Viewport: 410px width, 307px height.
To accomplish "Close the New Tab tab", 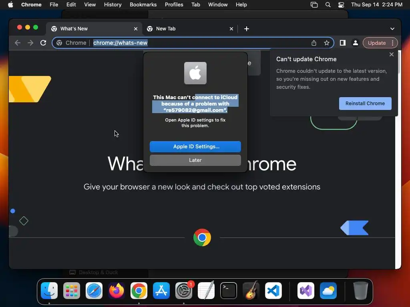I will pos(231,29).
